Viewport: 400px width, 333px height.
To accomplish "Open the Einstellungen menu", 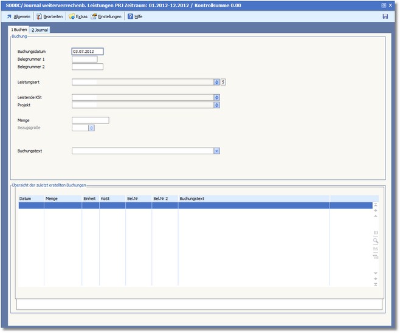I will tap(106, 16).
